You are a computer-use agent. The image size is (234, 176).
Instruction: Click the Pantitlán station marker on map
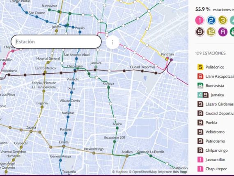coord(167,59)
